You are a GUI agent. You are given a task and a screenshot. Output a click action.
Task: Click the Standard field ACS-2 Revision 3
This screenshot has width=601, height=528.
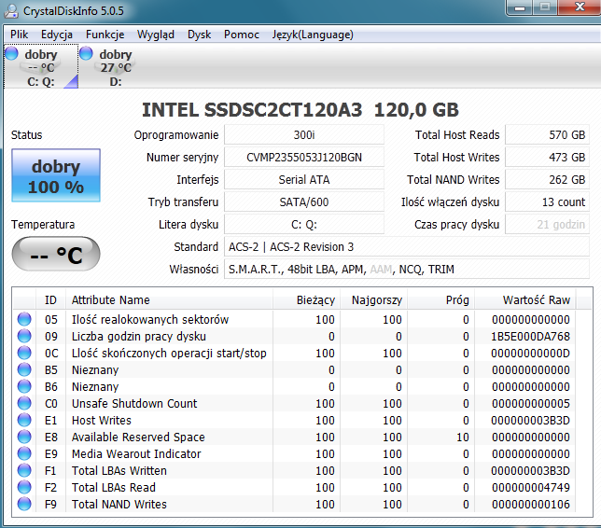407,247
